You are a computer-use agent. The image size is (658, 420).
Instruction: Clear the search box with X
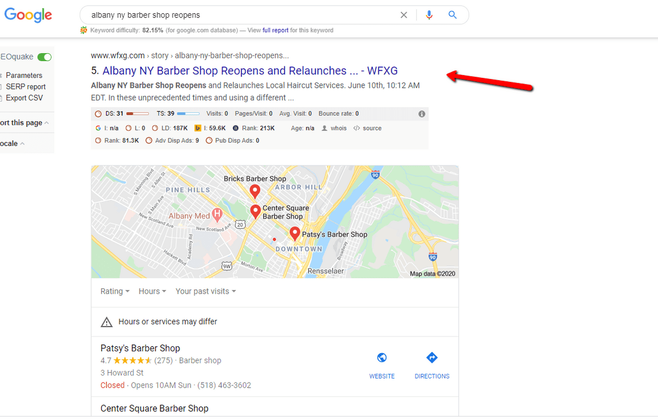pyautogui.click(x=403, y=15)
